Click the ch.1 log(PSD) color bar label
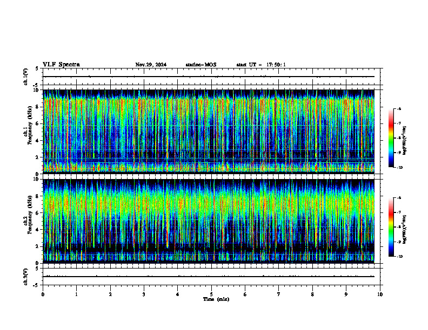 click(x=405, y=141)
